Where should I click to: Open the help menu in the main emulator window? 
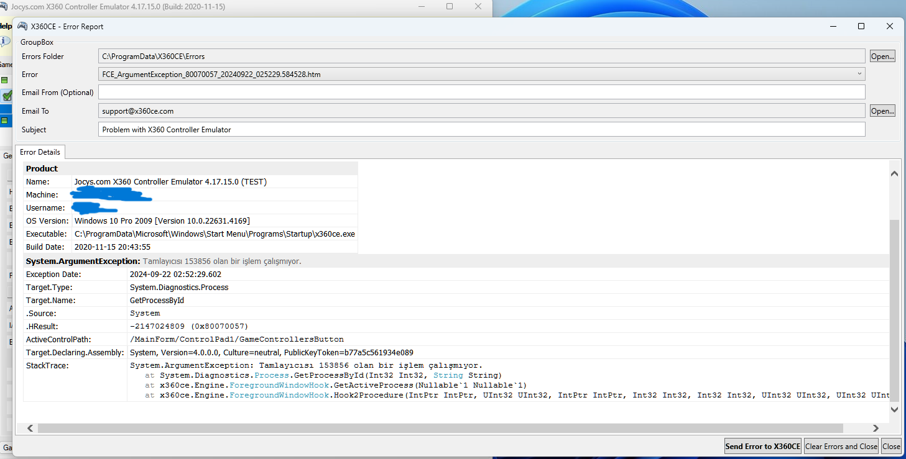[5, 26]
